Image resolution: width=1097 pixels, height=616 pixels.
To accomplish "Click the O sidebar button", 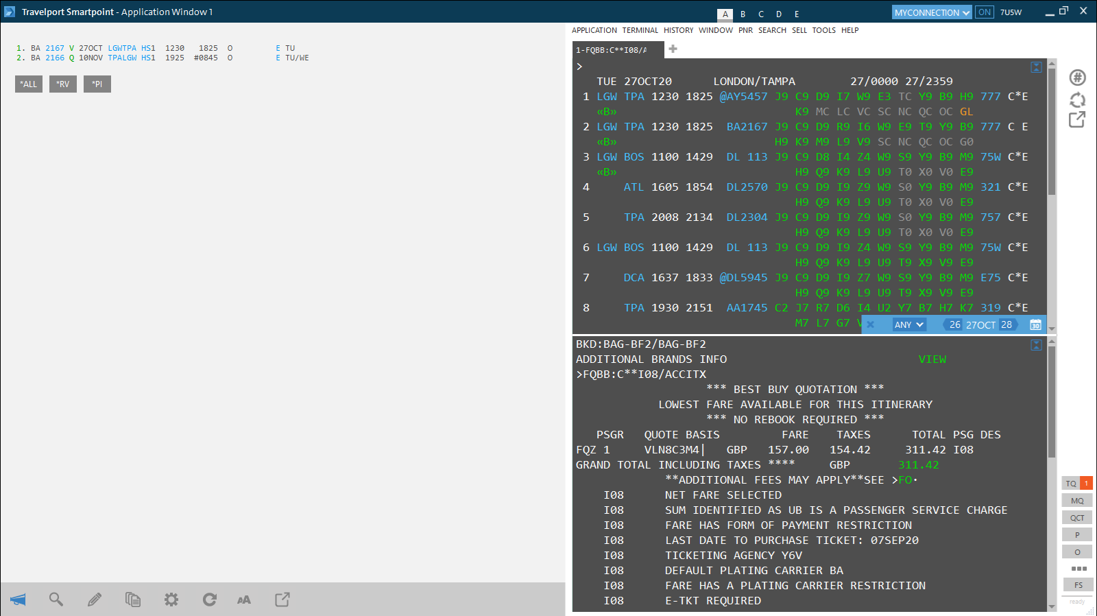I will [1077, 552].
